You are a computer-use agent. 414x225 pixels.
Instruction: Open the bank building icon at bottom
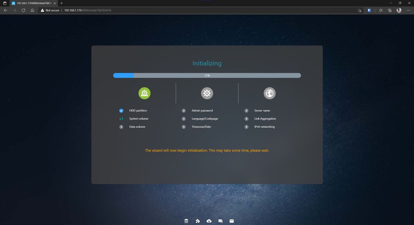point(186,221)
